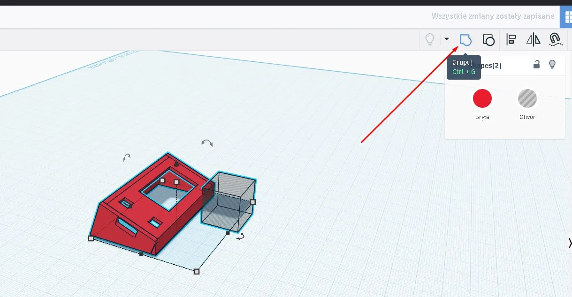Click the Show all lightbulb icon

click(x=429, y=40)
